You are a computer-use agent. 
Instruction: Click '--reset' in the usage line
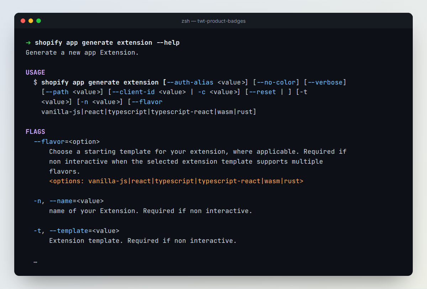click(x=262, y=92)
